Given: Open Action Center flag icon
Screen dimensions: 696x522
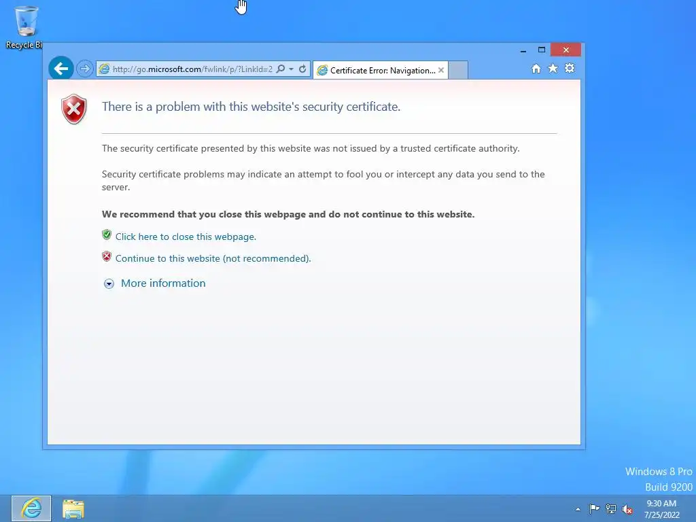Looking at the screenshot, I should 594,508.
